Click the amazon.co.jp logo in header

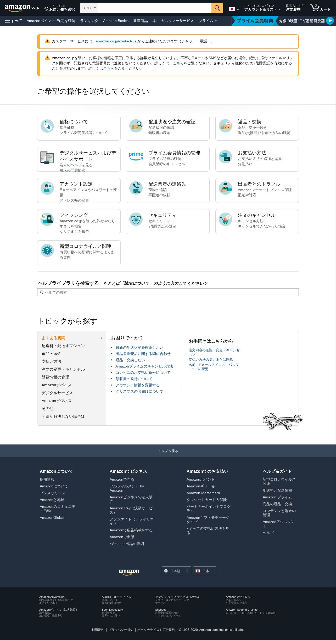[x=22, y=8]
